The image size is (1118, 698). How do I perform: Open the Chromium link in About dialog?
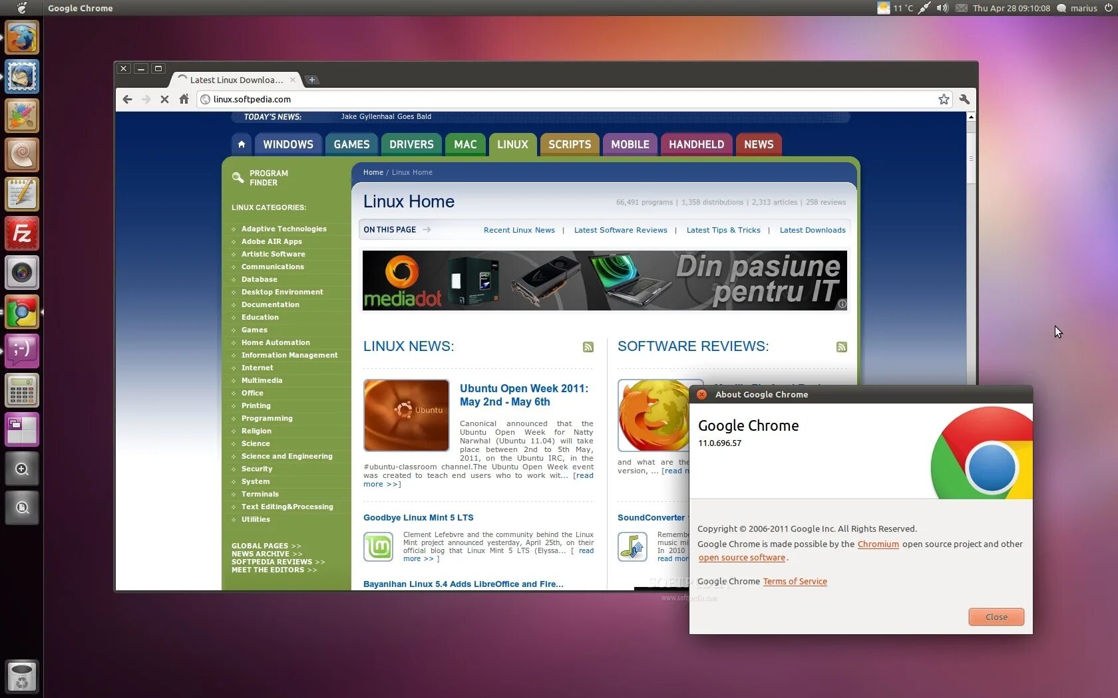(878, 544)
